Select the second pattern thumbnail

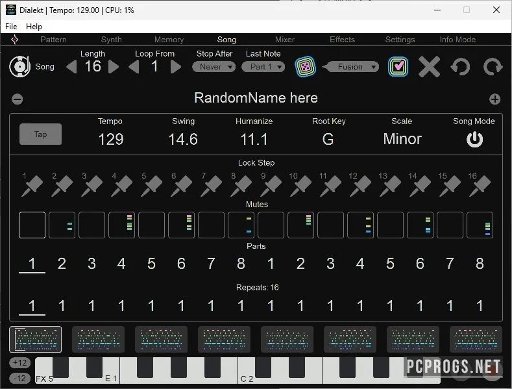click(x=98, y=339)
